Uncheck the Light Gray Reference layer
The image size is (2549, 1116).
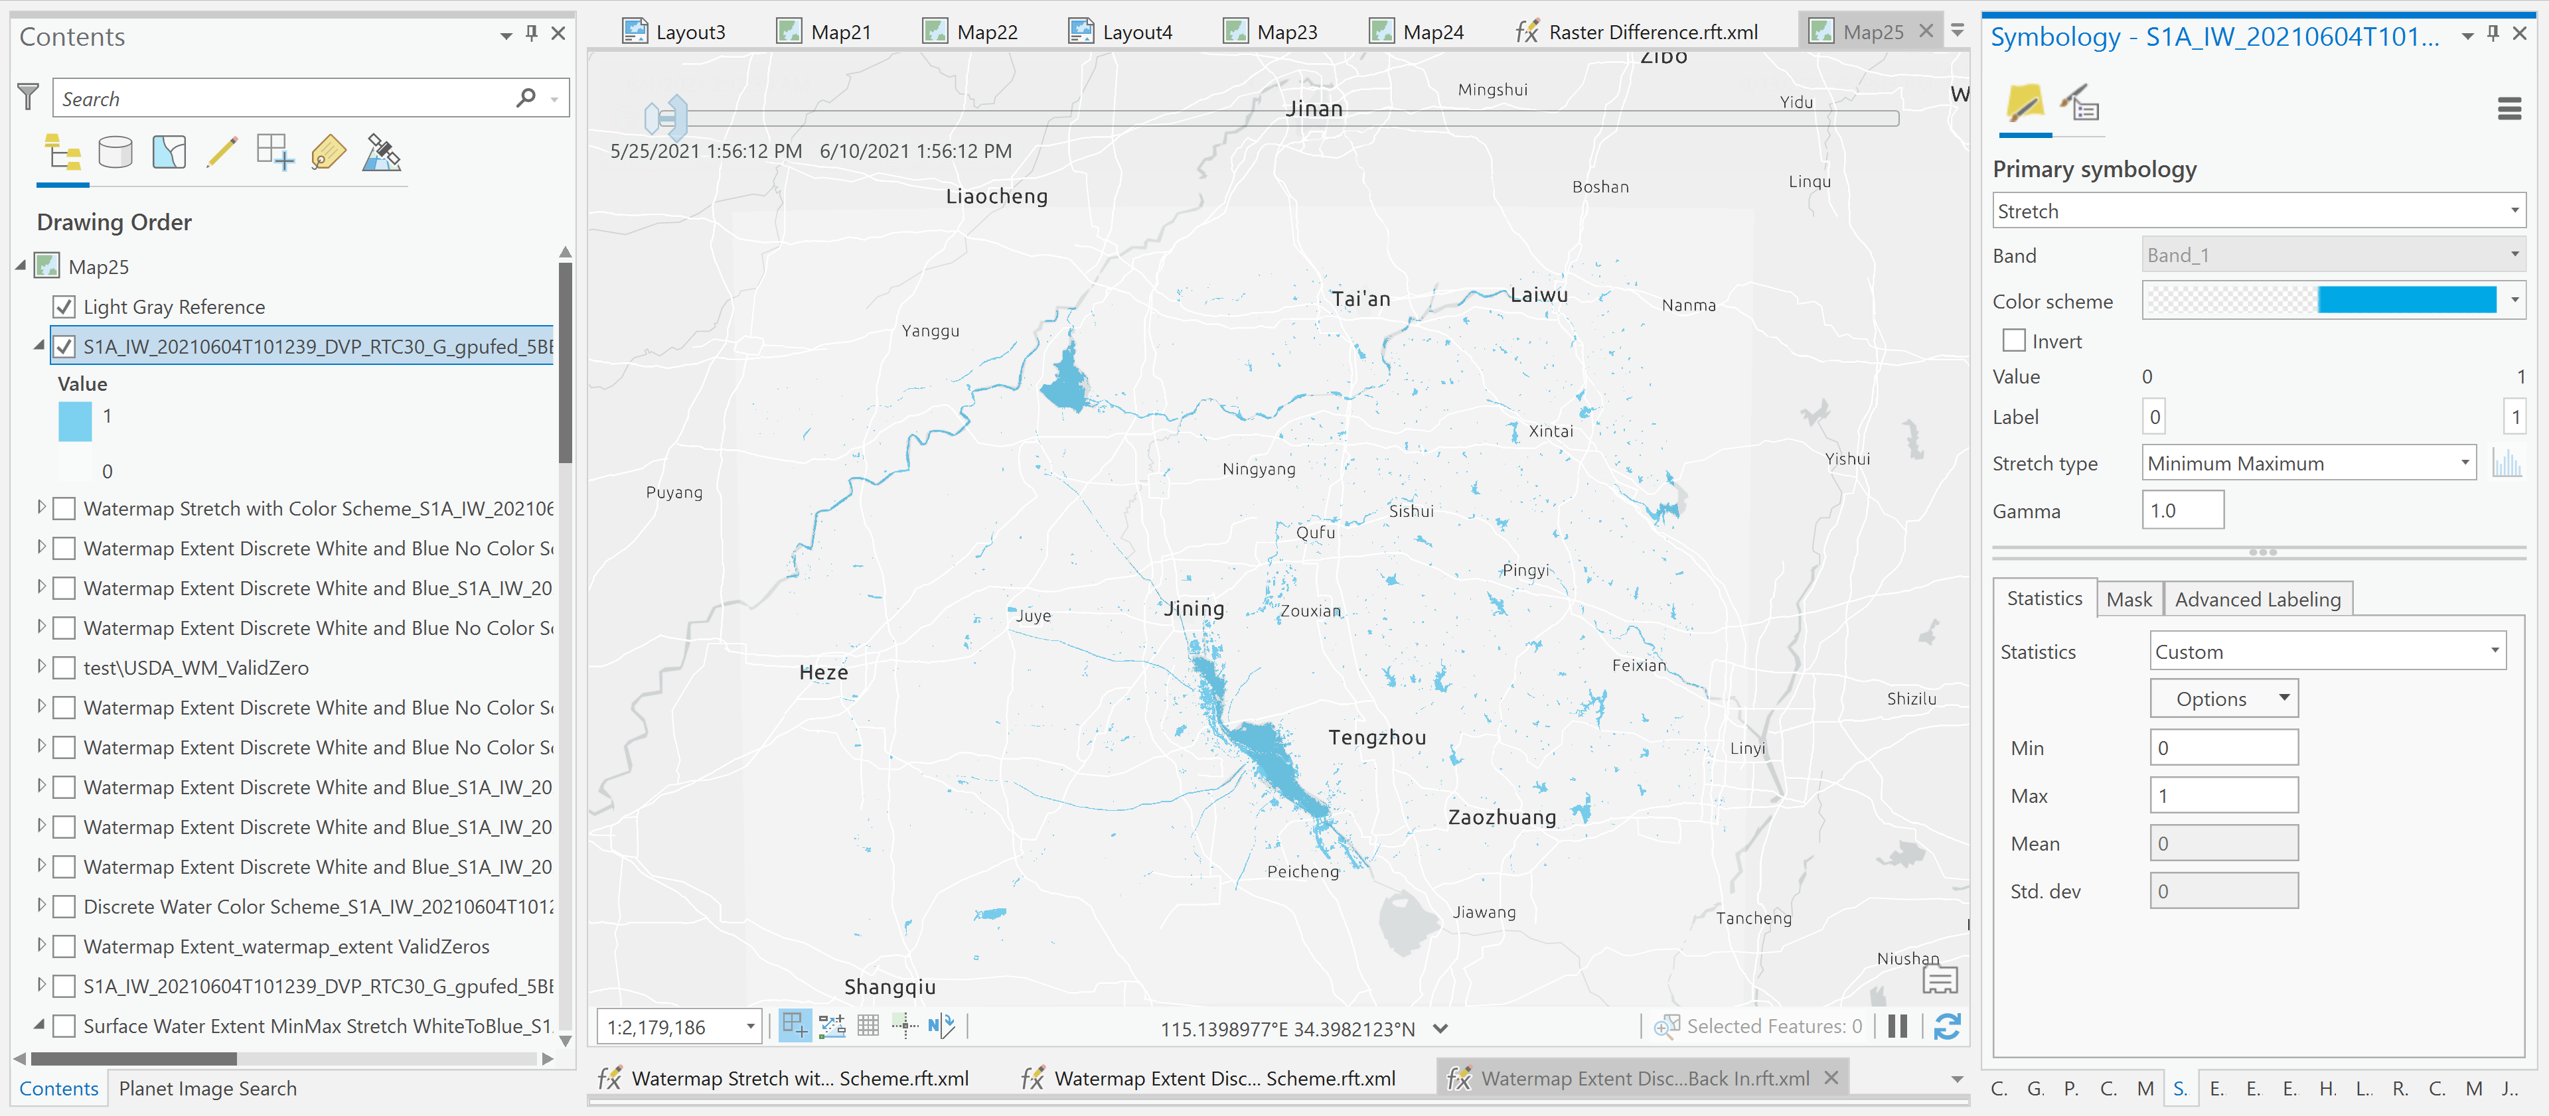pyautogui.click(x=64, y=307)
